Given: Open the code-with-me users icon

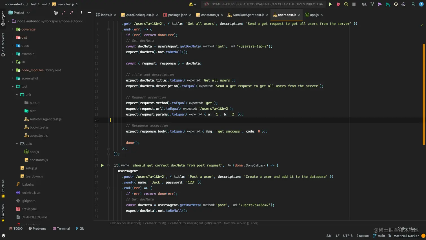Looking at the screenshot, I should point(192,4).
